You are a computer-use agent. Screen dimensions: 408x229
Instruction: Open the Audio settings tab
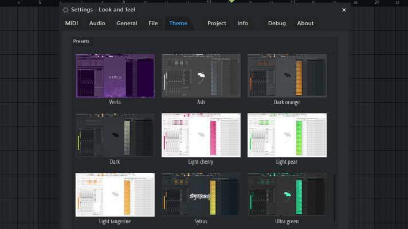point(97,23)
